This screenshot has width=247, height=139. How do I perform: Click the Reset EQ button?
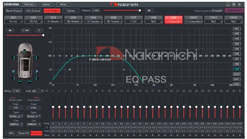click(x=24, y=133)
